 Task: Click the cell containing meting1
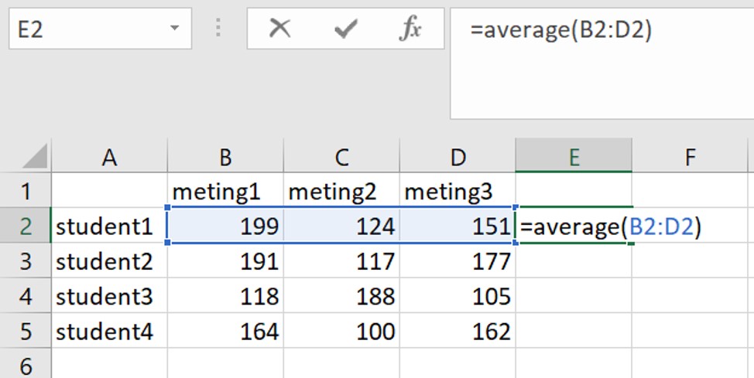(x=225, y=191)
